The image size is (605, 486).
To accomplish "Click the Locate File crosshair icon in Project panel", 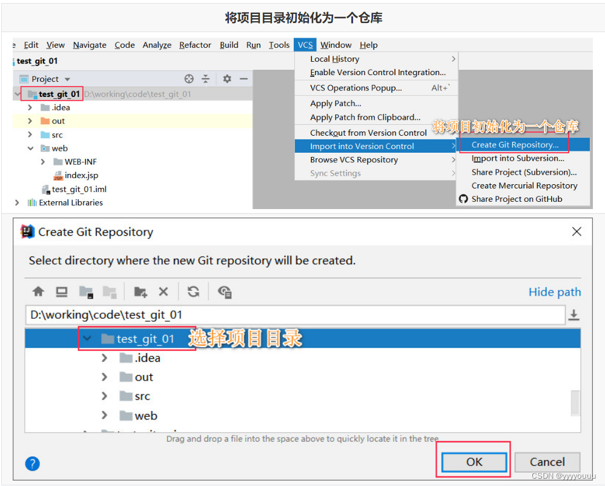I will (189, 78).
